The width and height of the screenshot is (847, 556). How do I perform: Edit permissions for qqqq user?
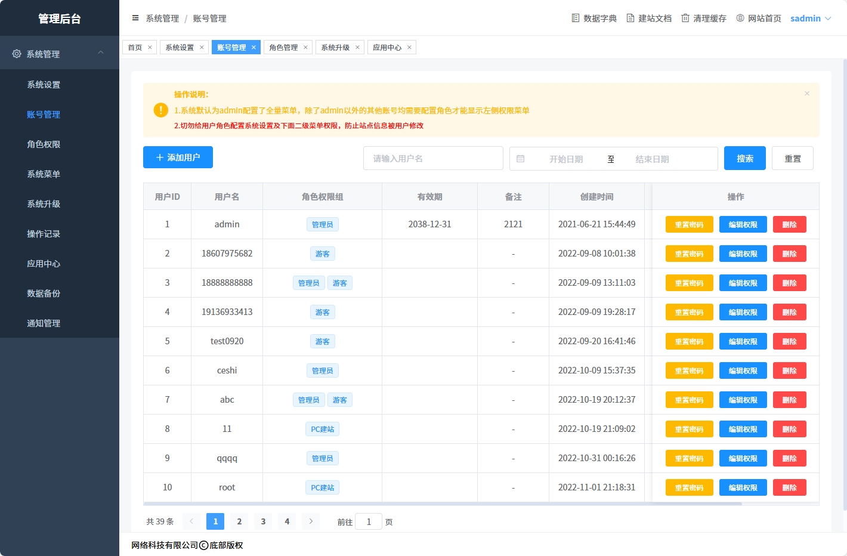[x=743, y=458]
